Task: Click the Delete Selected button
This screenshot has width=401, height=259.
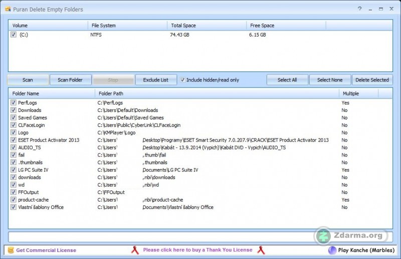Action: 372,80
